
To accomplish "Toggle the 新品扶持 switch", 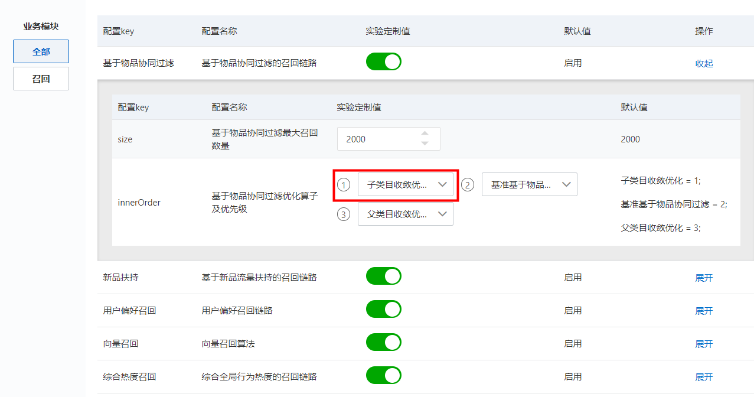I will [384, 276].
